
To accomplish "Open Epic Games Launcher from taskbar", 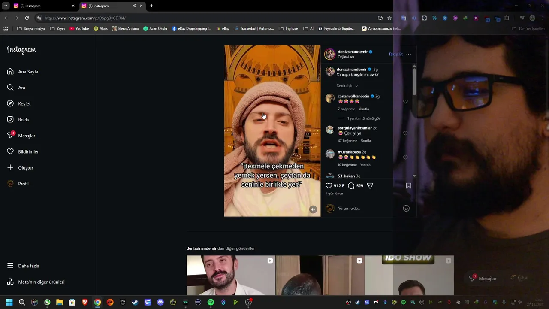I will pyautogui.click(x=123, y=302).
